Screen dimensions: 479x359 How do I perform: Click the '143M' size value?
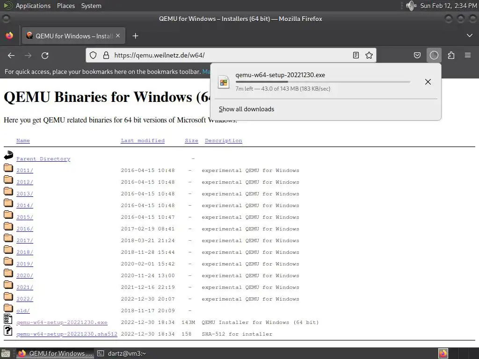click(188, 323)
